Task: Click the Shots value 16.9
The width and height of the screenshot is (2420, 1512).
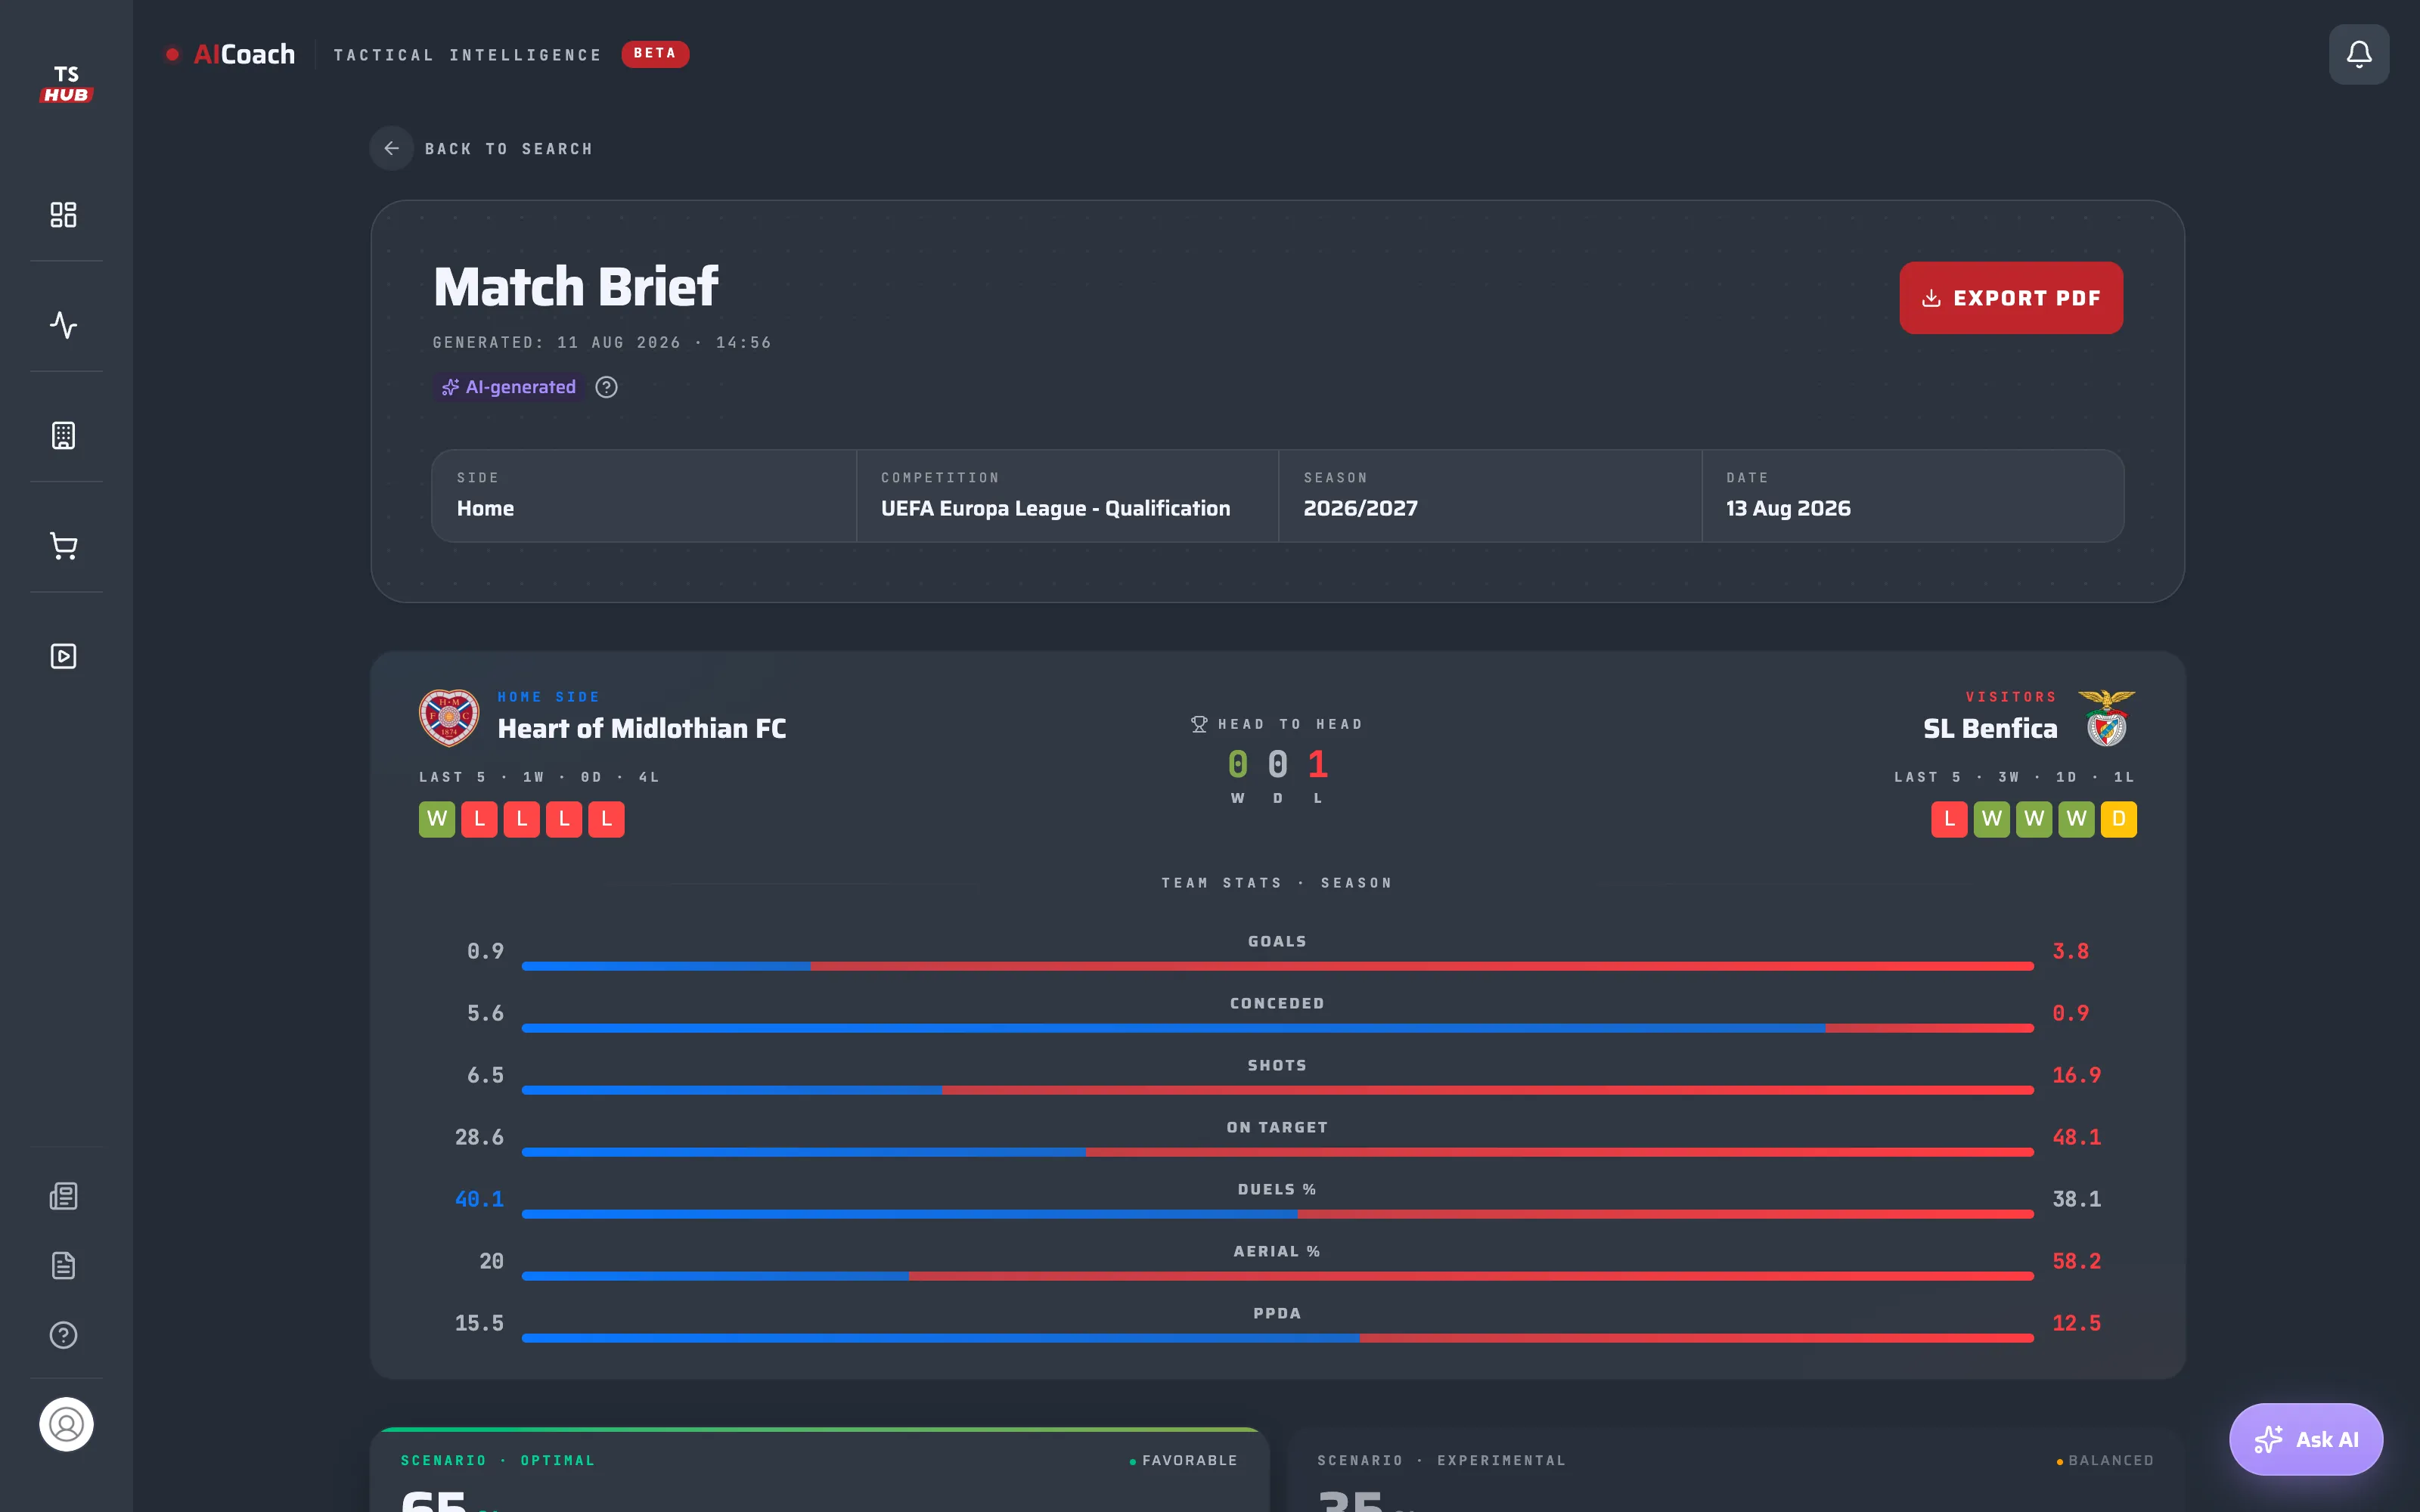Action: pos(2076,1075)
